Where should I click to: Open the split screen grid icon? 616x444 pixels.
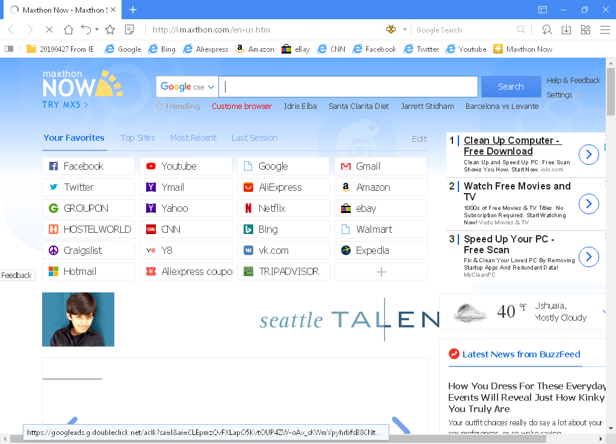point(585,29)
